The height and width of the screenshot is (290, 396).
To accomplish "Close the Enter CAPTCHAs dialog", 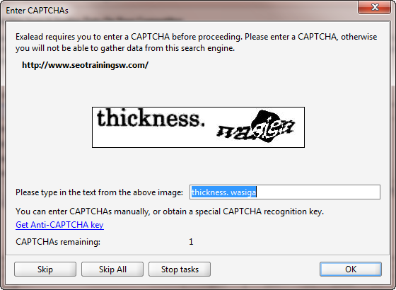I will (375, 7).
